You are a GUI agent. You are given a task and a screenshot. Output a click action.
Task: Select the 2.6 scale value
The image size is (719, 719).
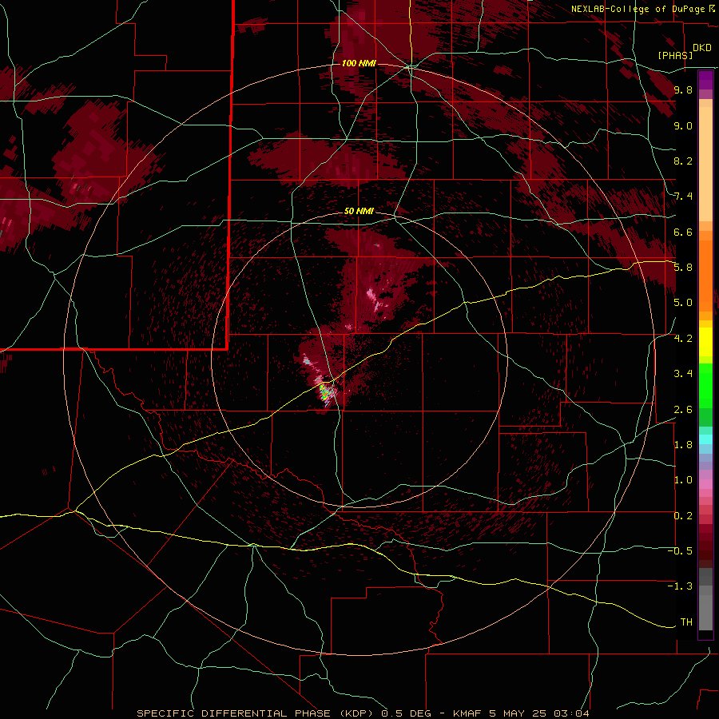click(x=683, y=410)
